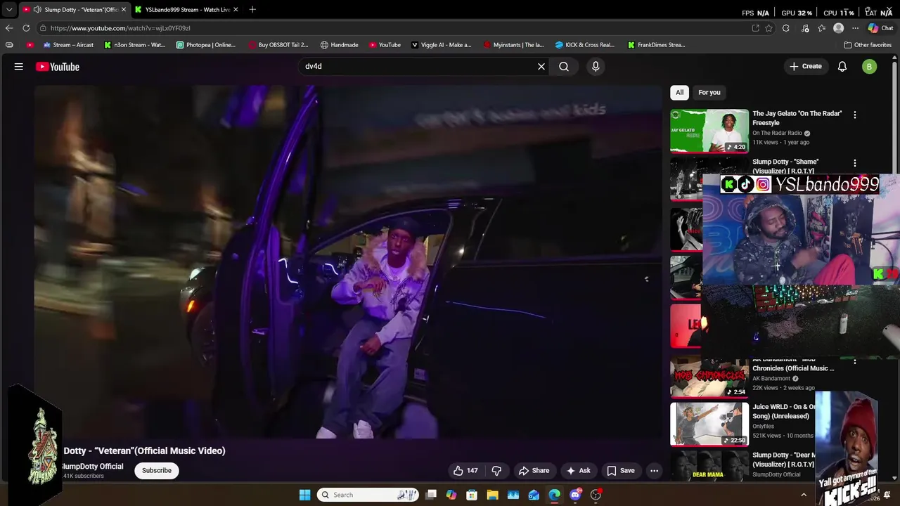900x506 pixels.
Task: Open Viggle AI bookmark
Action: pyautogui.click(x=442, y=45)
